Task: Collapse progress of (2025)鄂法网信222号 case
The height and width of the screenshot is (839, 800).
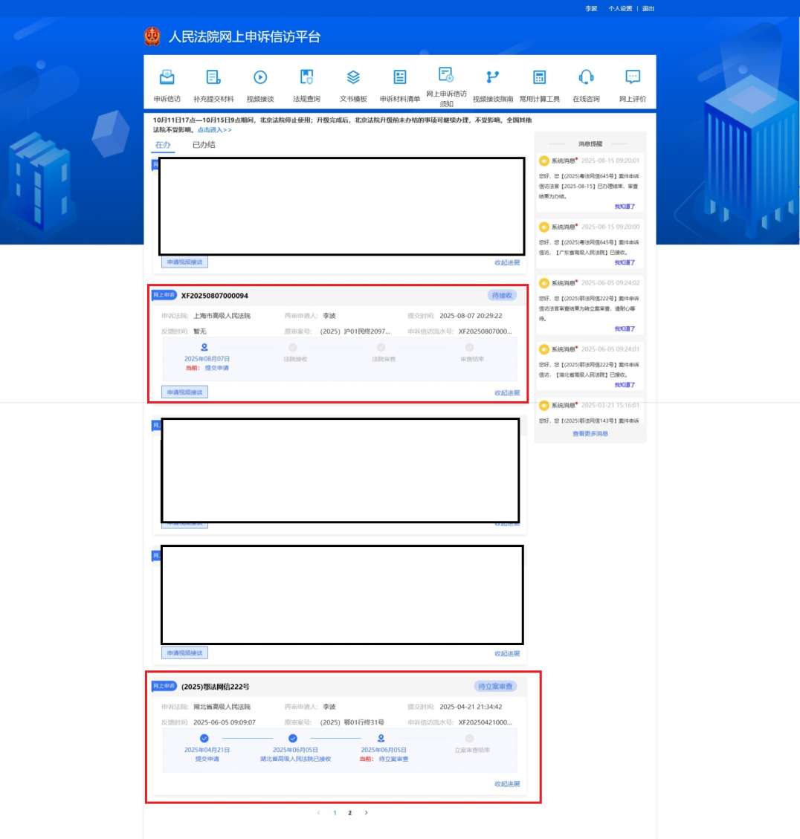Action: 507,784
